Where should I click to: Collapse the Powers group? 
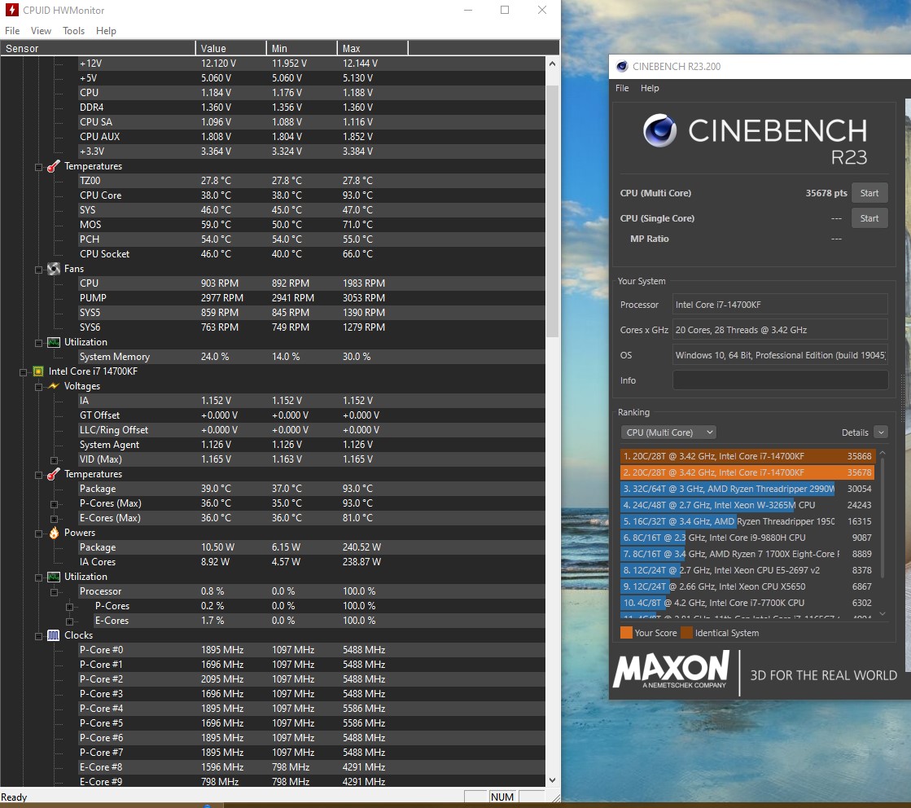coord(38,534)
